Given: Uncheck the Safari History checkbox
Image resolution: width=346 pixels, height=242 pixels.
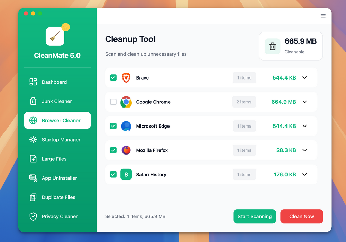Looking at the screenshot, I should 113,174.
